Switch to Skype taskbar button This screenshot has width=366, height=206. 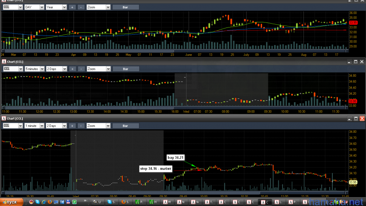[112, 202]
